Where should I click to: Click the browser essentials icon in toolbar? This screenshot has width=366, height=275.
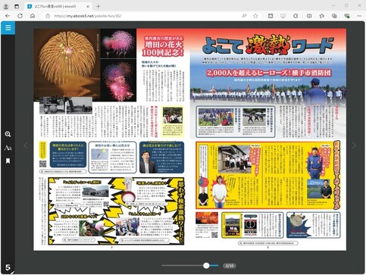point(347,16)
